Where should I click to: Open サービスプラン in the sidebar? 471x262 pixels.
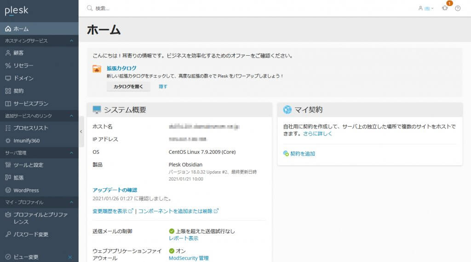point(39,104)
